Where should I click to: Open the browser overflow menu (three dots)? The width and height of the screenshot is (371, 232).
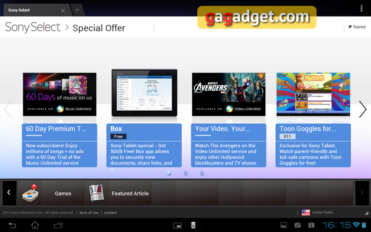[x=361, y=8]
